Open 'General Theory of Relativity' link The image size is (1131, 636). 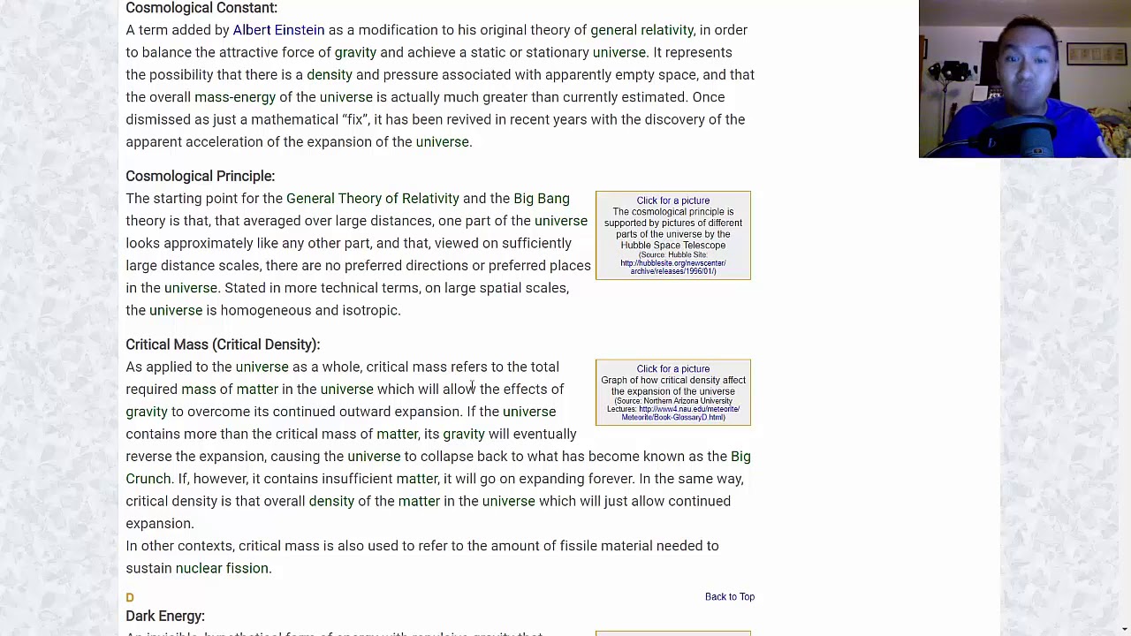(x=373, y=199)
